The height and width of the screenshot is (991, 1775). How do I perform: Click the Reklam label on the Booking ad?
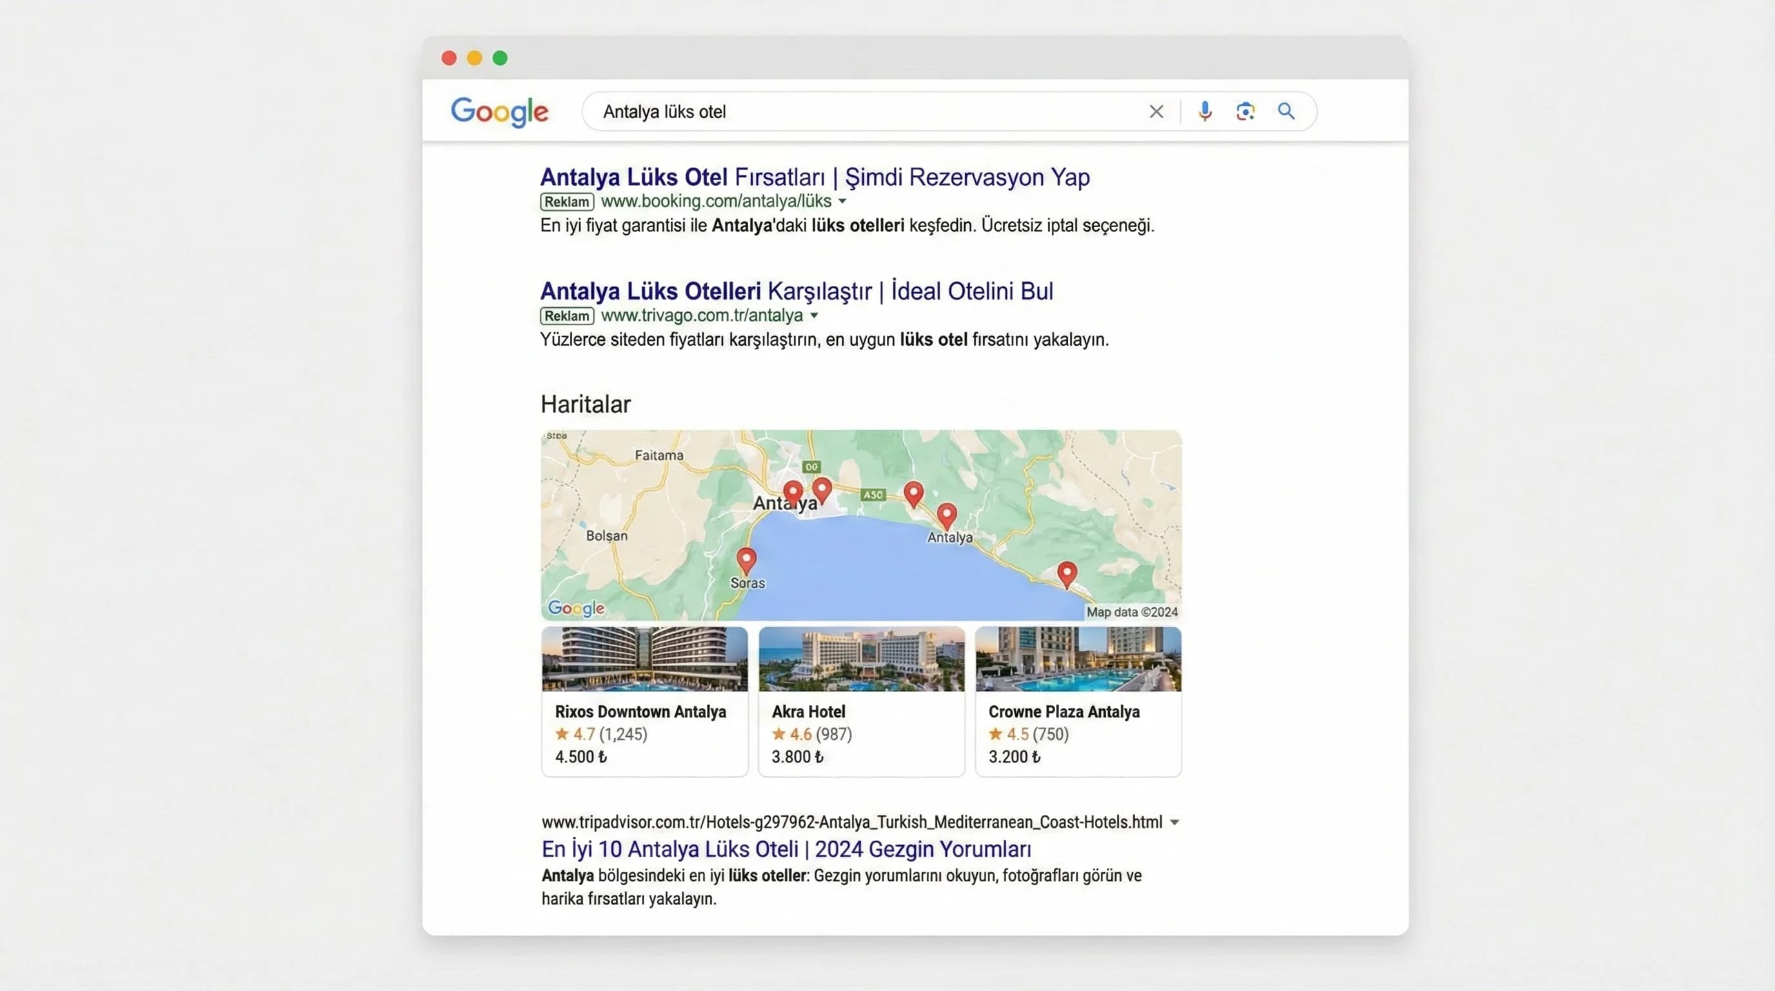pyautogui.click(x=566, y=201)
